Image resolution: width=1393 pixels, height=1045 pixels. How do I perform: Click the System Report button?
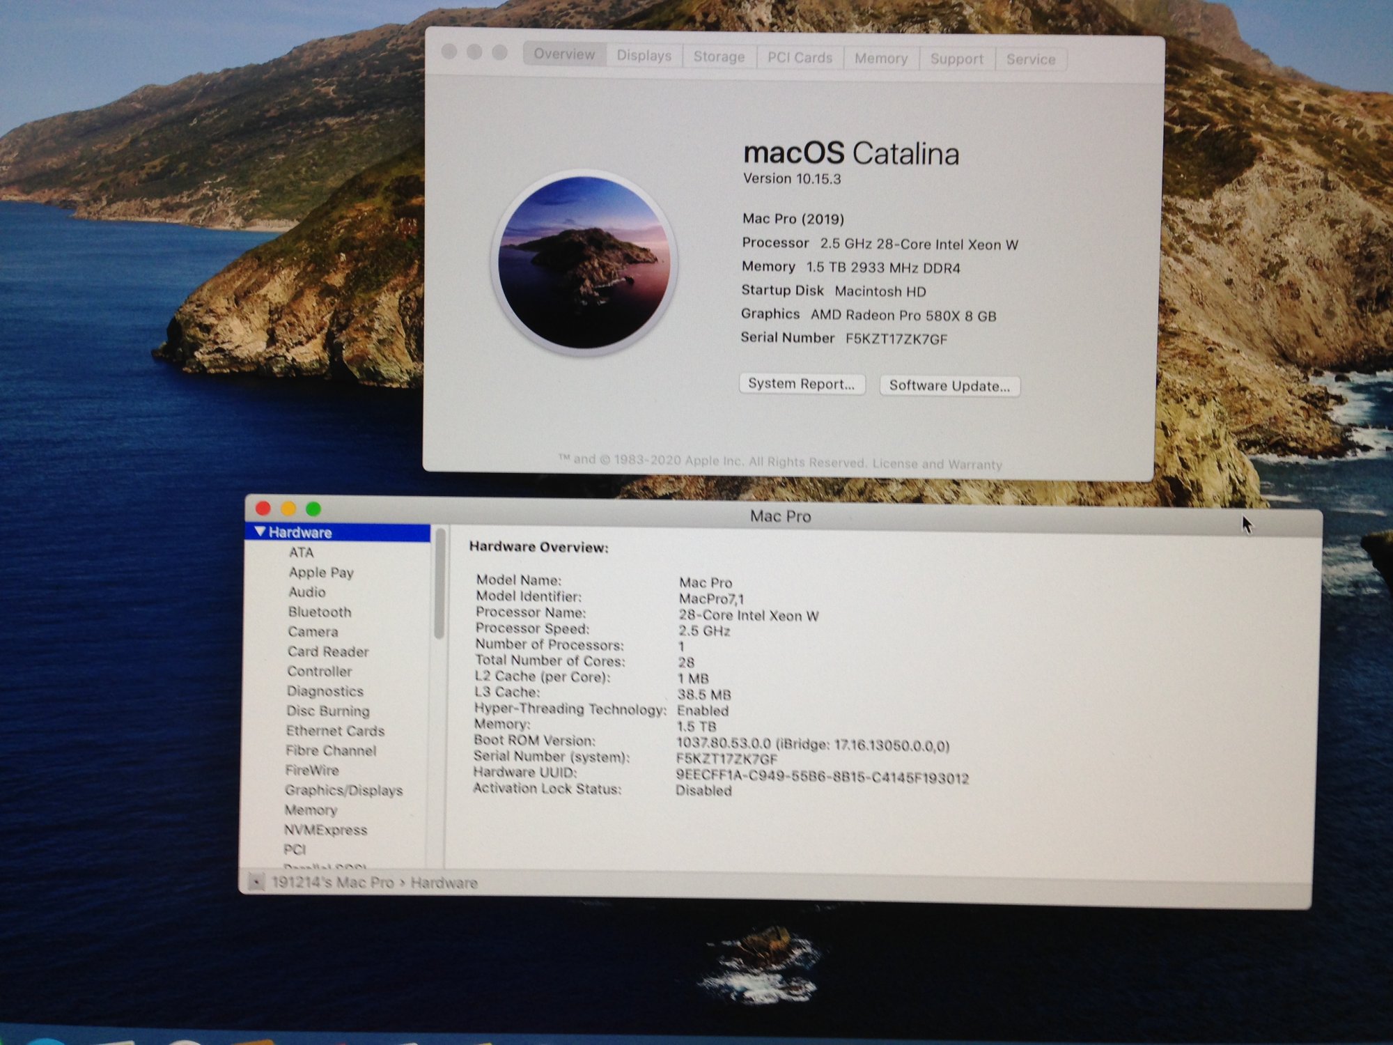tap(801, 384)
